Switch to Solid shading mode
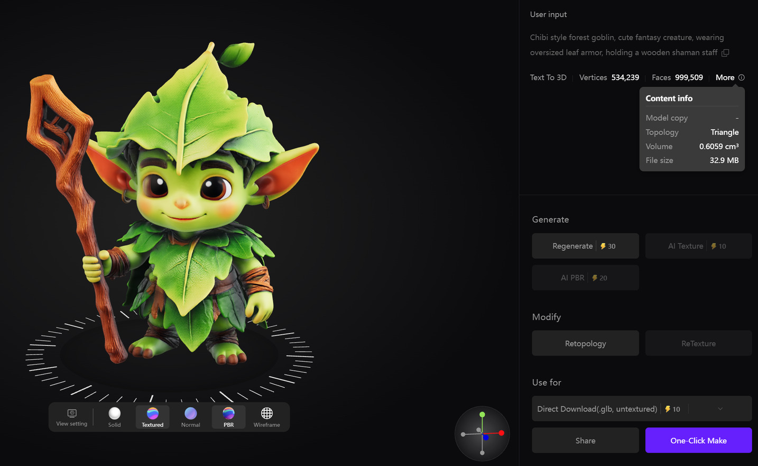This screenshot has height=466, width=758. (114, 417)
